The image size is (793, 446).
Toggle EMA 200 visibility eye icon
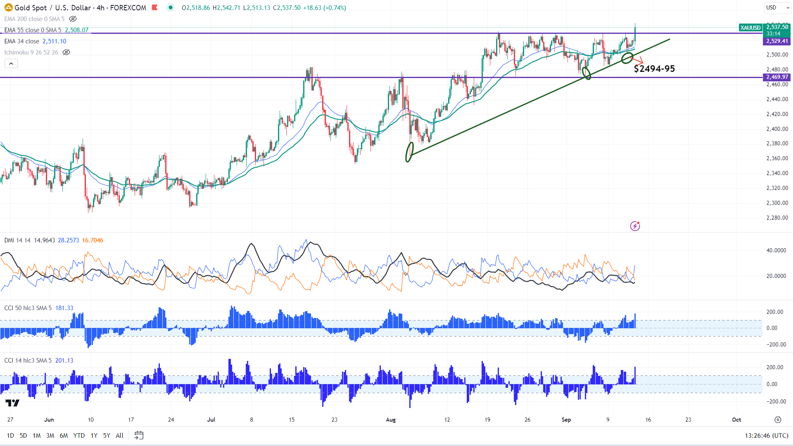(73, 19)
